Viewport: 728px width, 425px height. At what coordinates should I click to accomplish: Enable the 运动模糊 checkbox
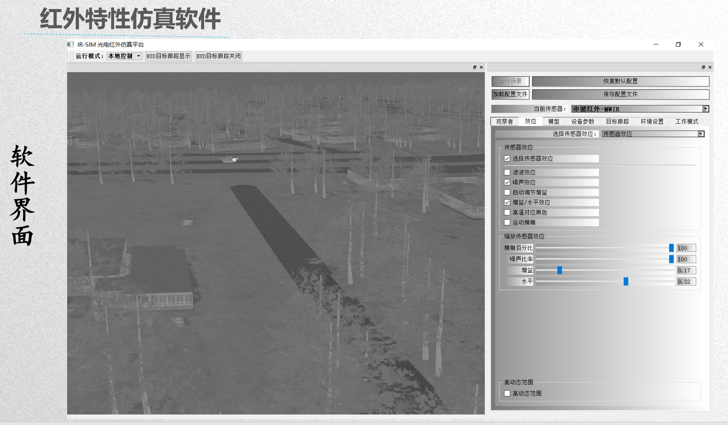[x=507, y=222]
